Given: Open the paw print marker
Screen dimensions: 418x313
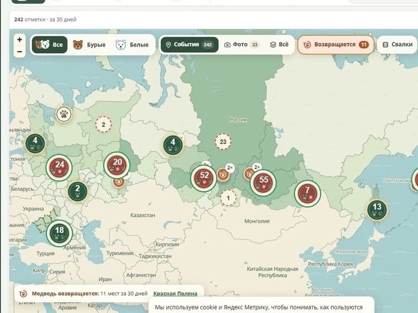Looking at the screenshot, I should pyautogui.click(x=64, y=114).
